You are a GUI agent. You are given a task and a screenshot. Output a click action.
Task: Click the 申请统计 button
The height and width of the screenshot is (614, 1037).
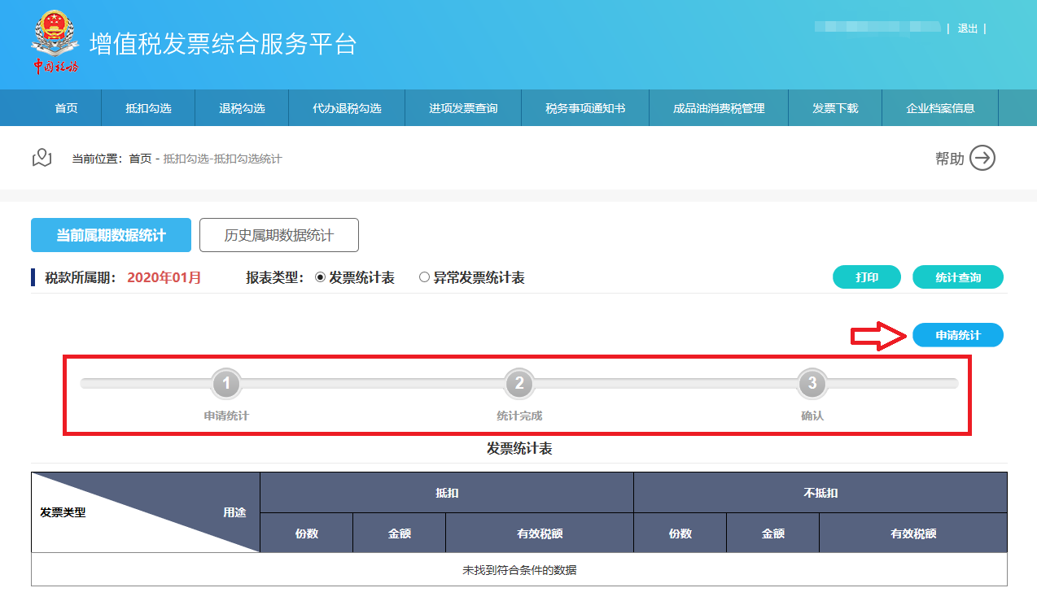pyautogui.click(x=957, y=335)
